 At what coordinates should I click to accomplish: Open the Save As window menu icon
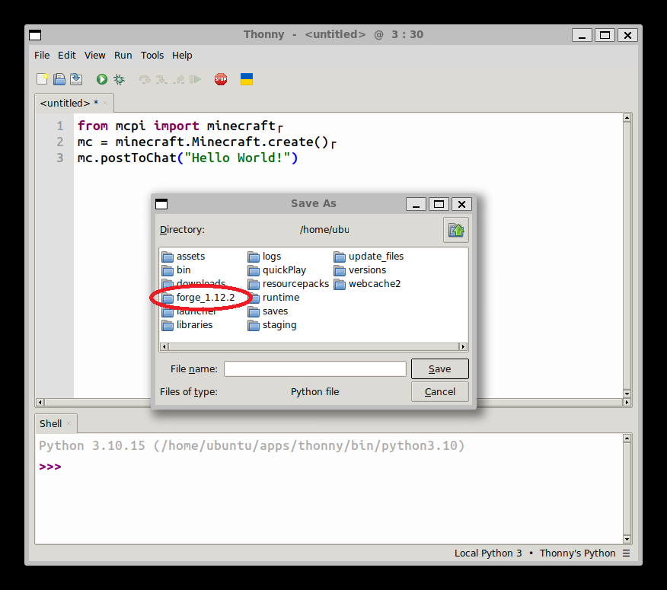161,204
